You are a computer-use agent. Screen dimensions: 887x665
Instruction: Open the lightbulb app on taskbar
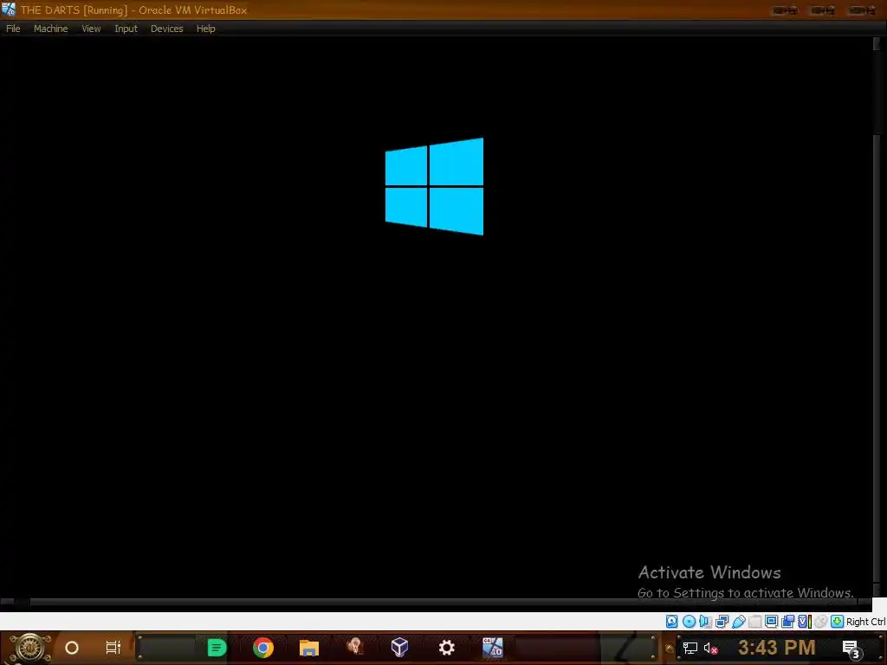point(354,646)
